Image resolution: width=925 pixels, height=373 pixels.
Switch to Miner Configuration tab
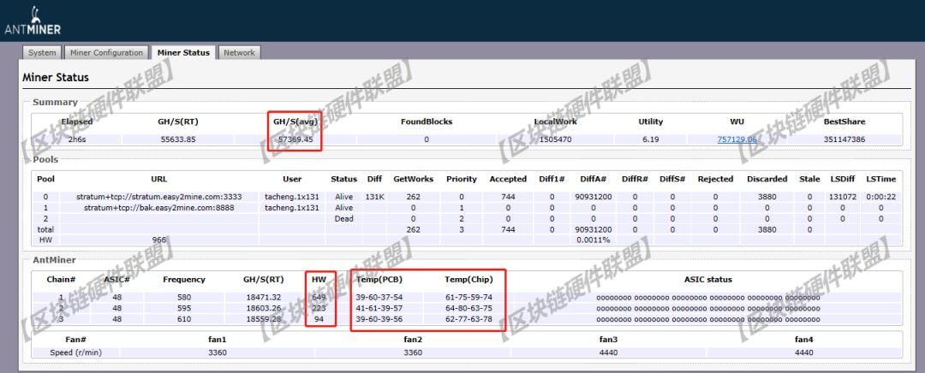tap(106, 52)
